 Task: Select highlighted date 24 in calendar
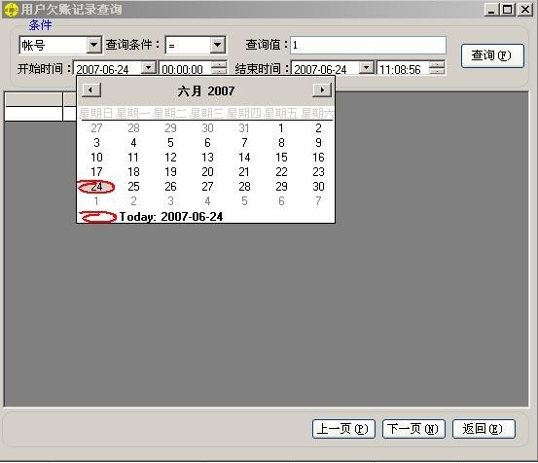point(96,187)
